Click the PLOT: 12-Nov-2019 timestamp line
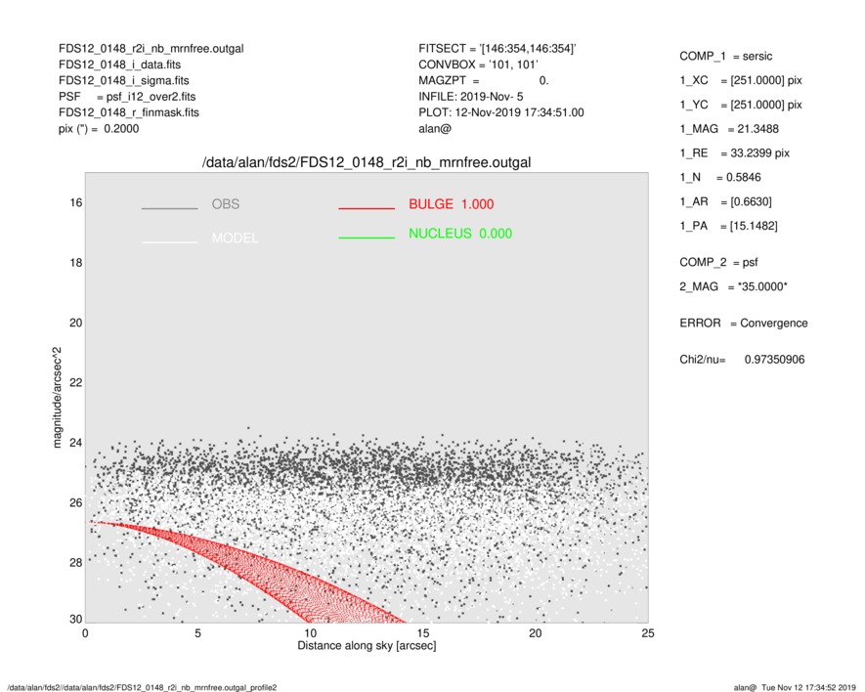 (500, 112)
